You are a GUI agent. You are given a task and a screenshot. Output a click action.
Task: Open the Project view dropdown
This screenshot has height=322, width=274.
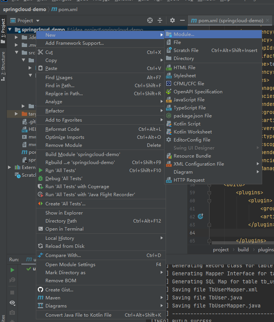(38, 21)
